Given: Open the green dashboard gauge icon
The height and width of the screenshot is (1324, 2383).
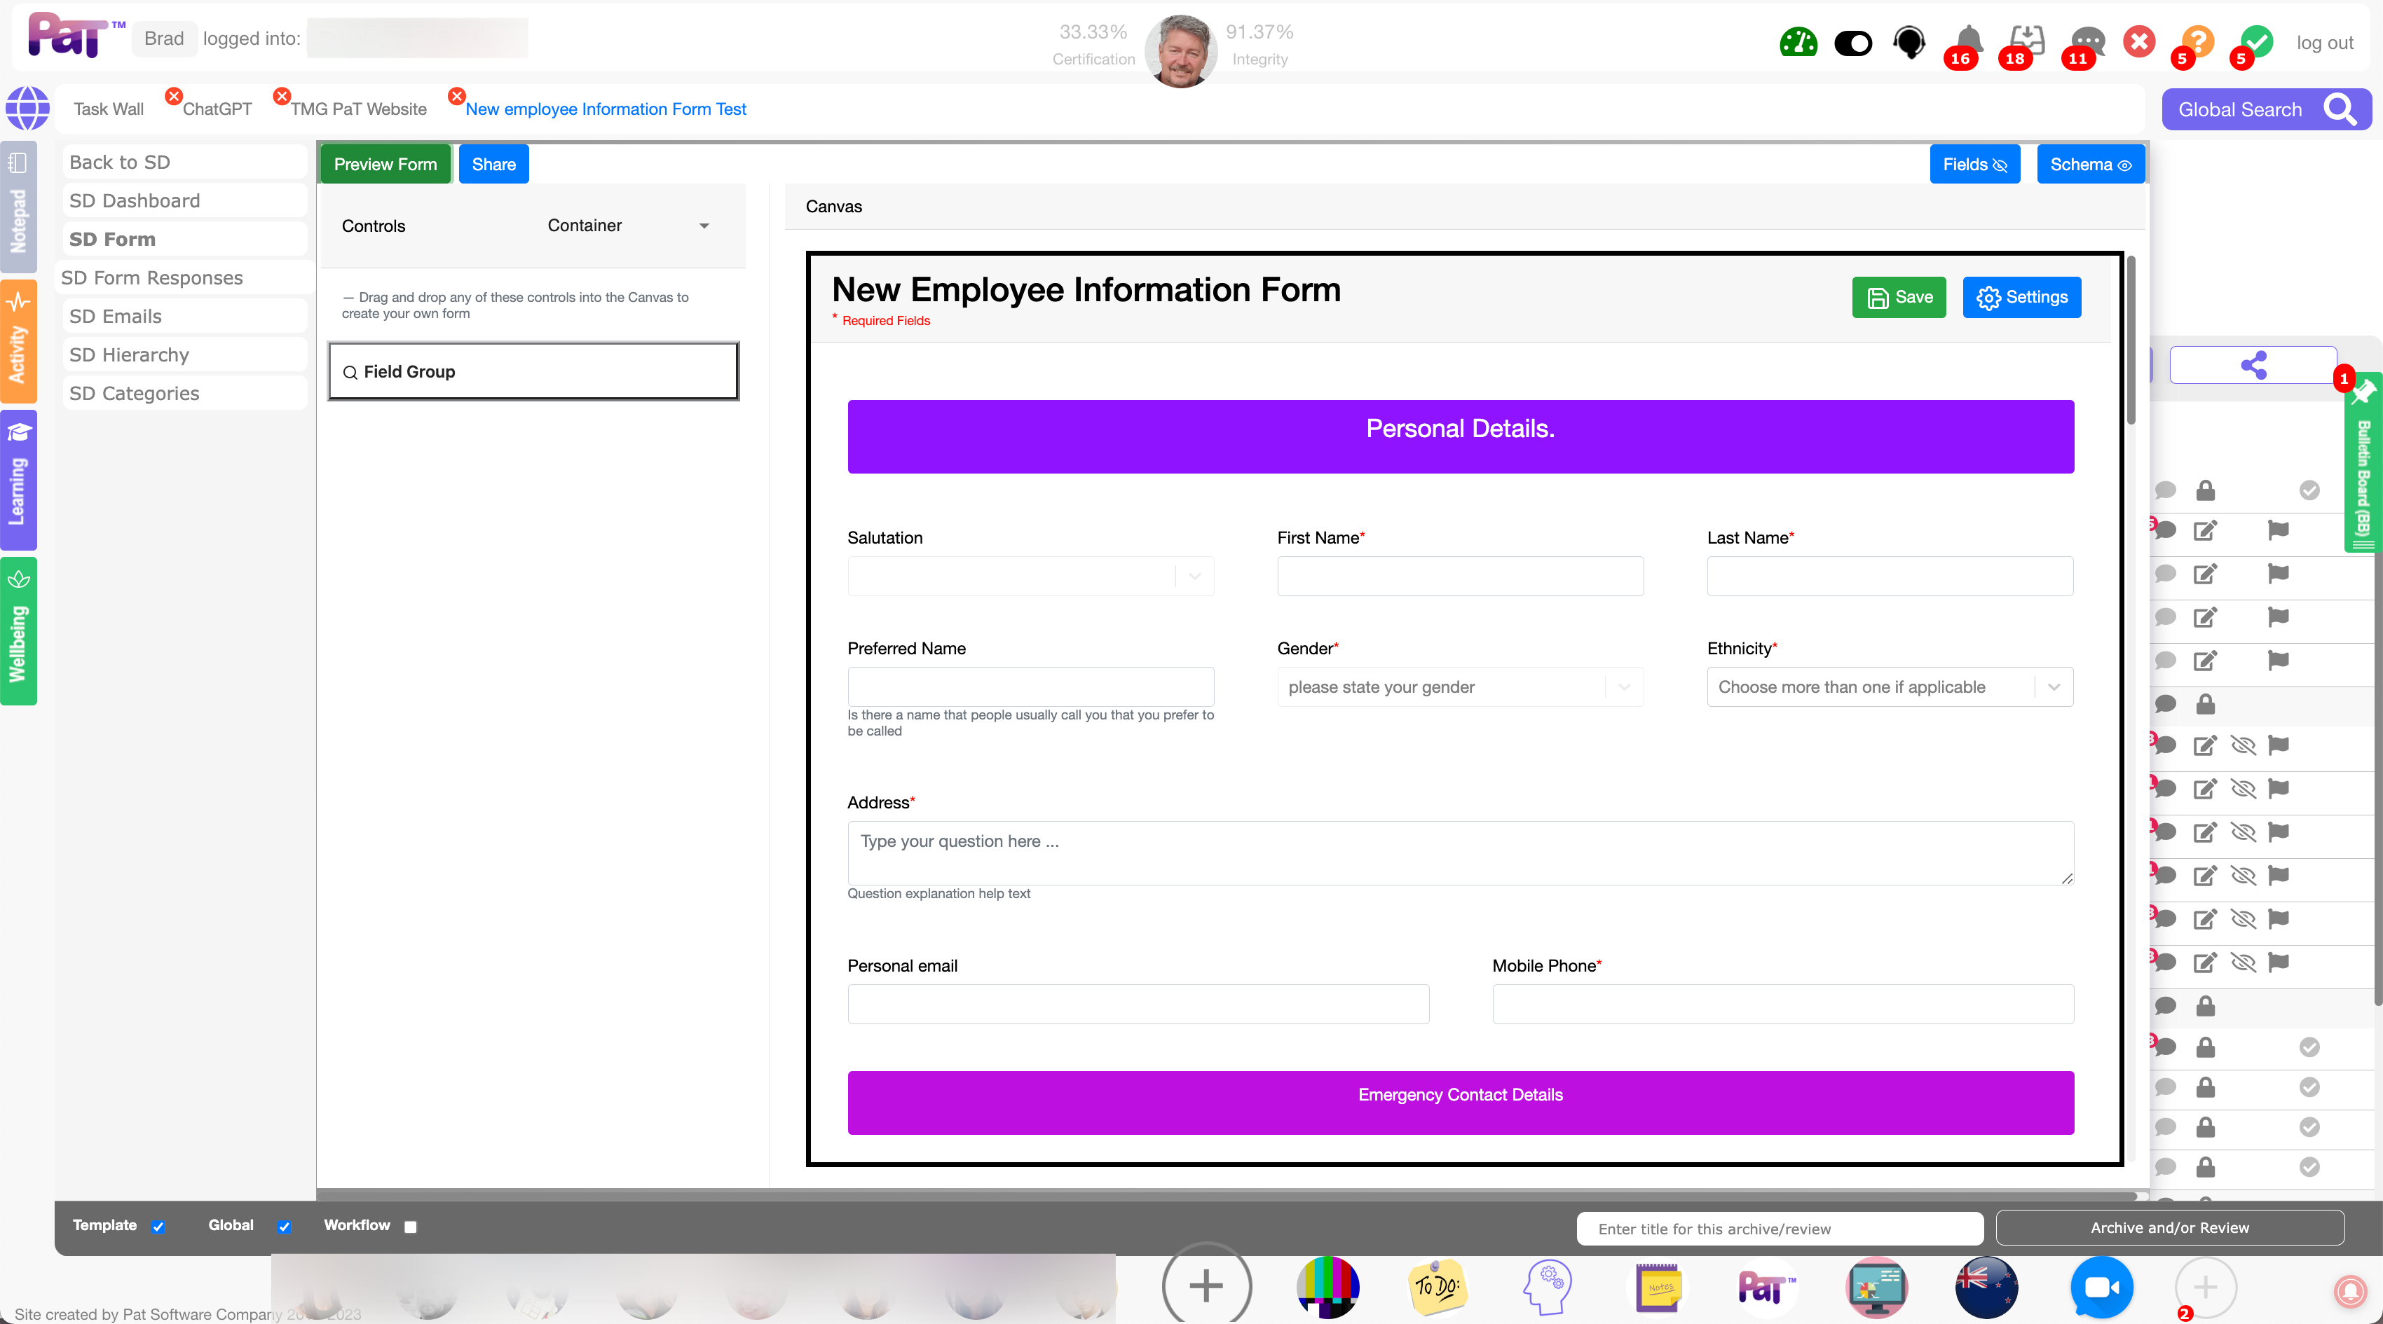Looking at the screenshot, I should [x=1798, y=43].
